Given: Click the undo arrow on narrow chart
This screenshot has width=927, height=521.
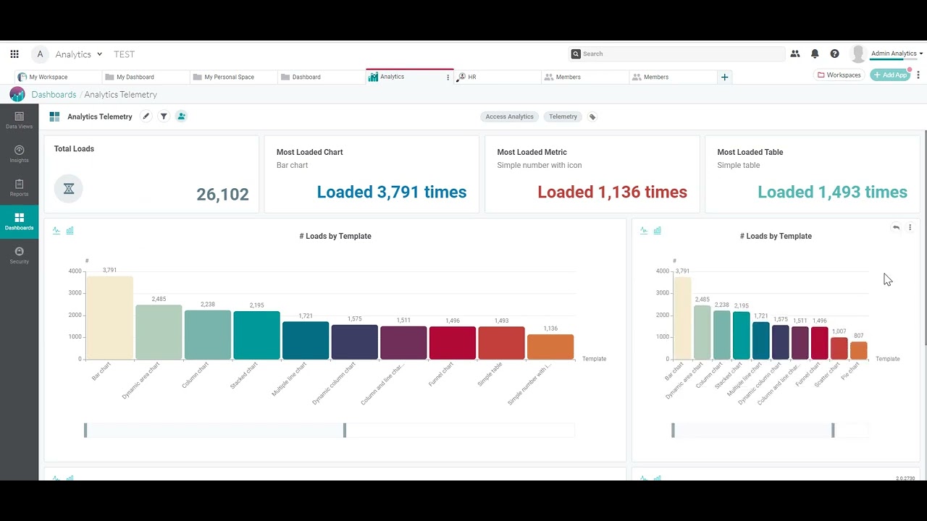Looking at the screenshot, I should coord(896,227).
